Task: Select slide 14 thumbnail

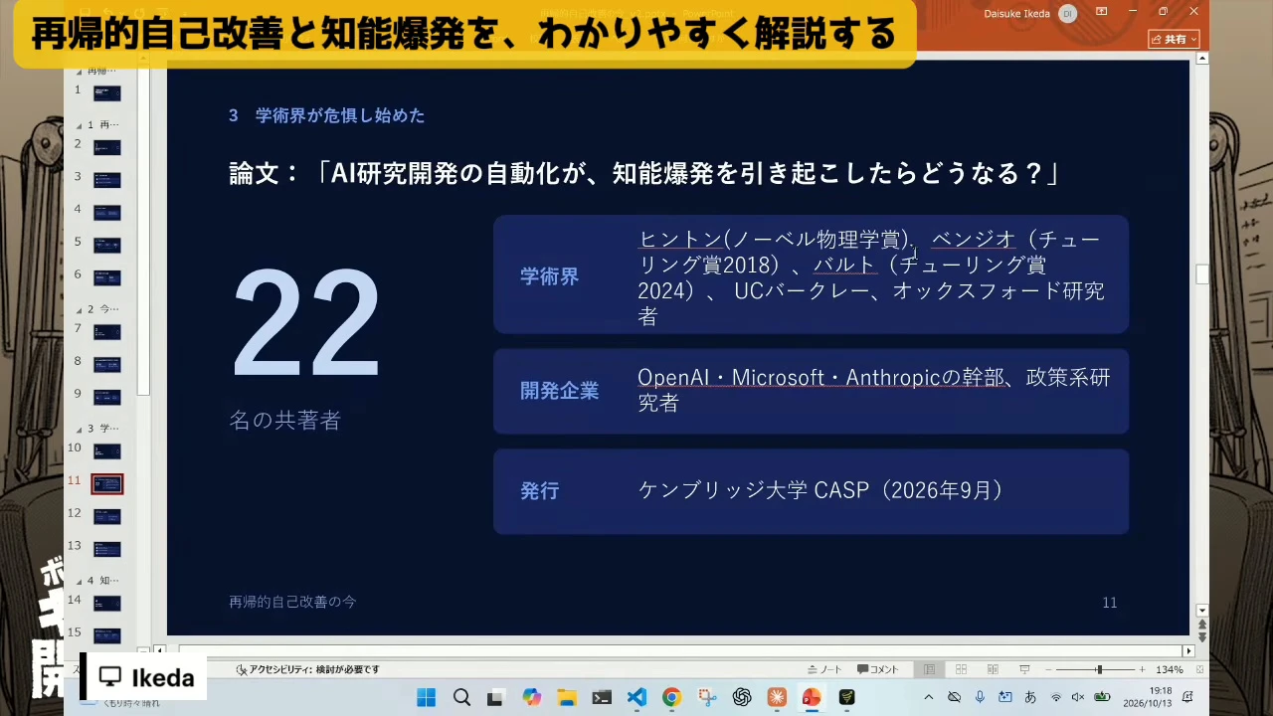Action: (x=107, y=604)
